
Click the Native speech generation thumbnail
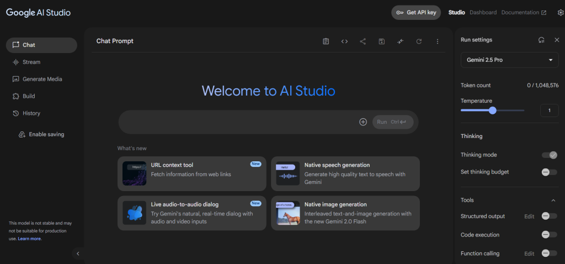point(288,173)
